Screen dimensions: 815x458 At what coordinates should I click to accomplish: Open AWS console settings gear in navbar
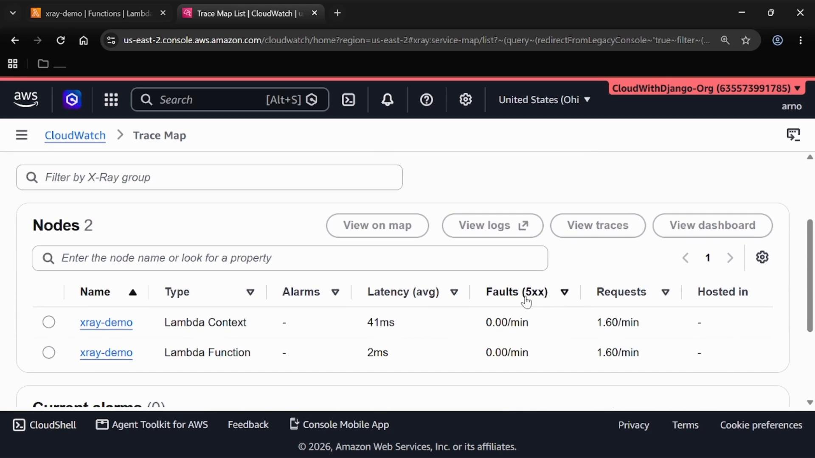(465, 100)
